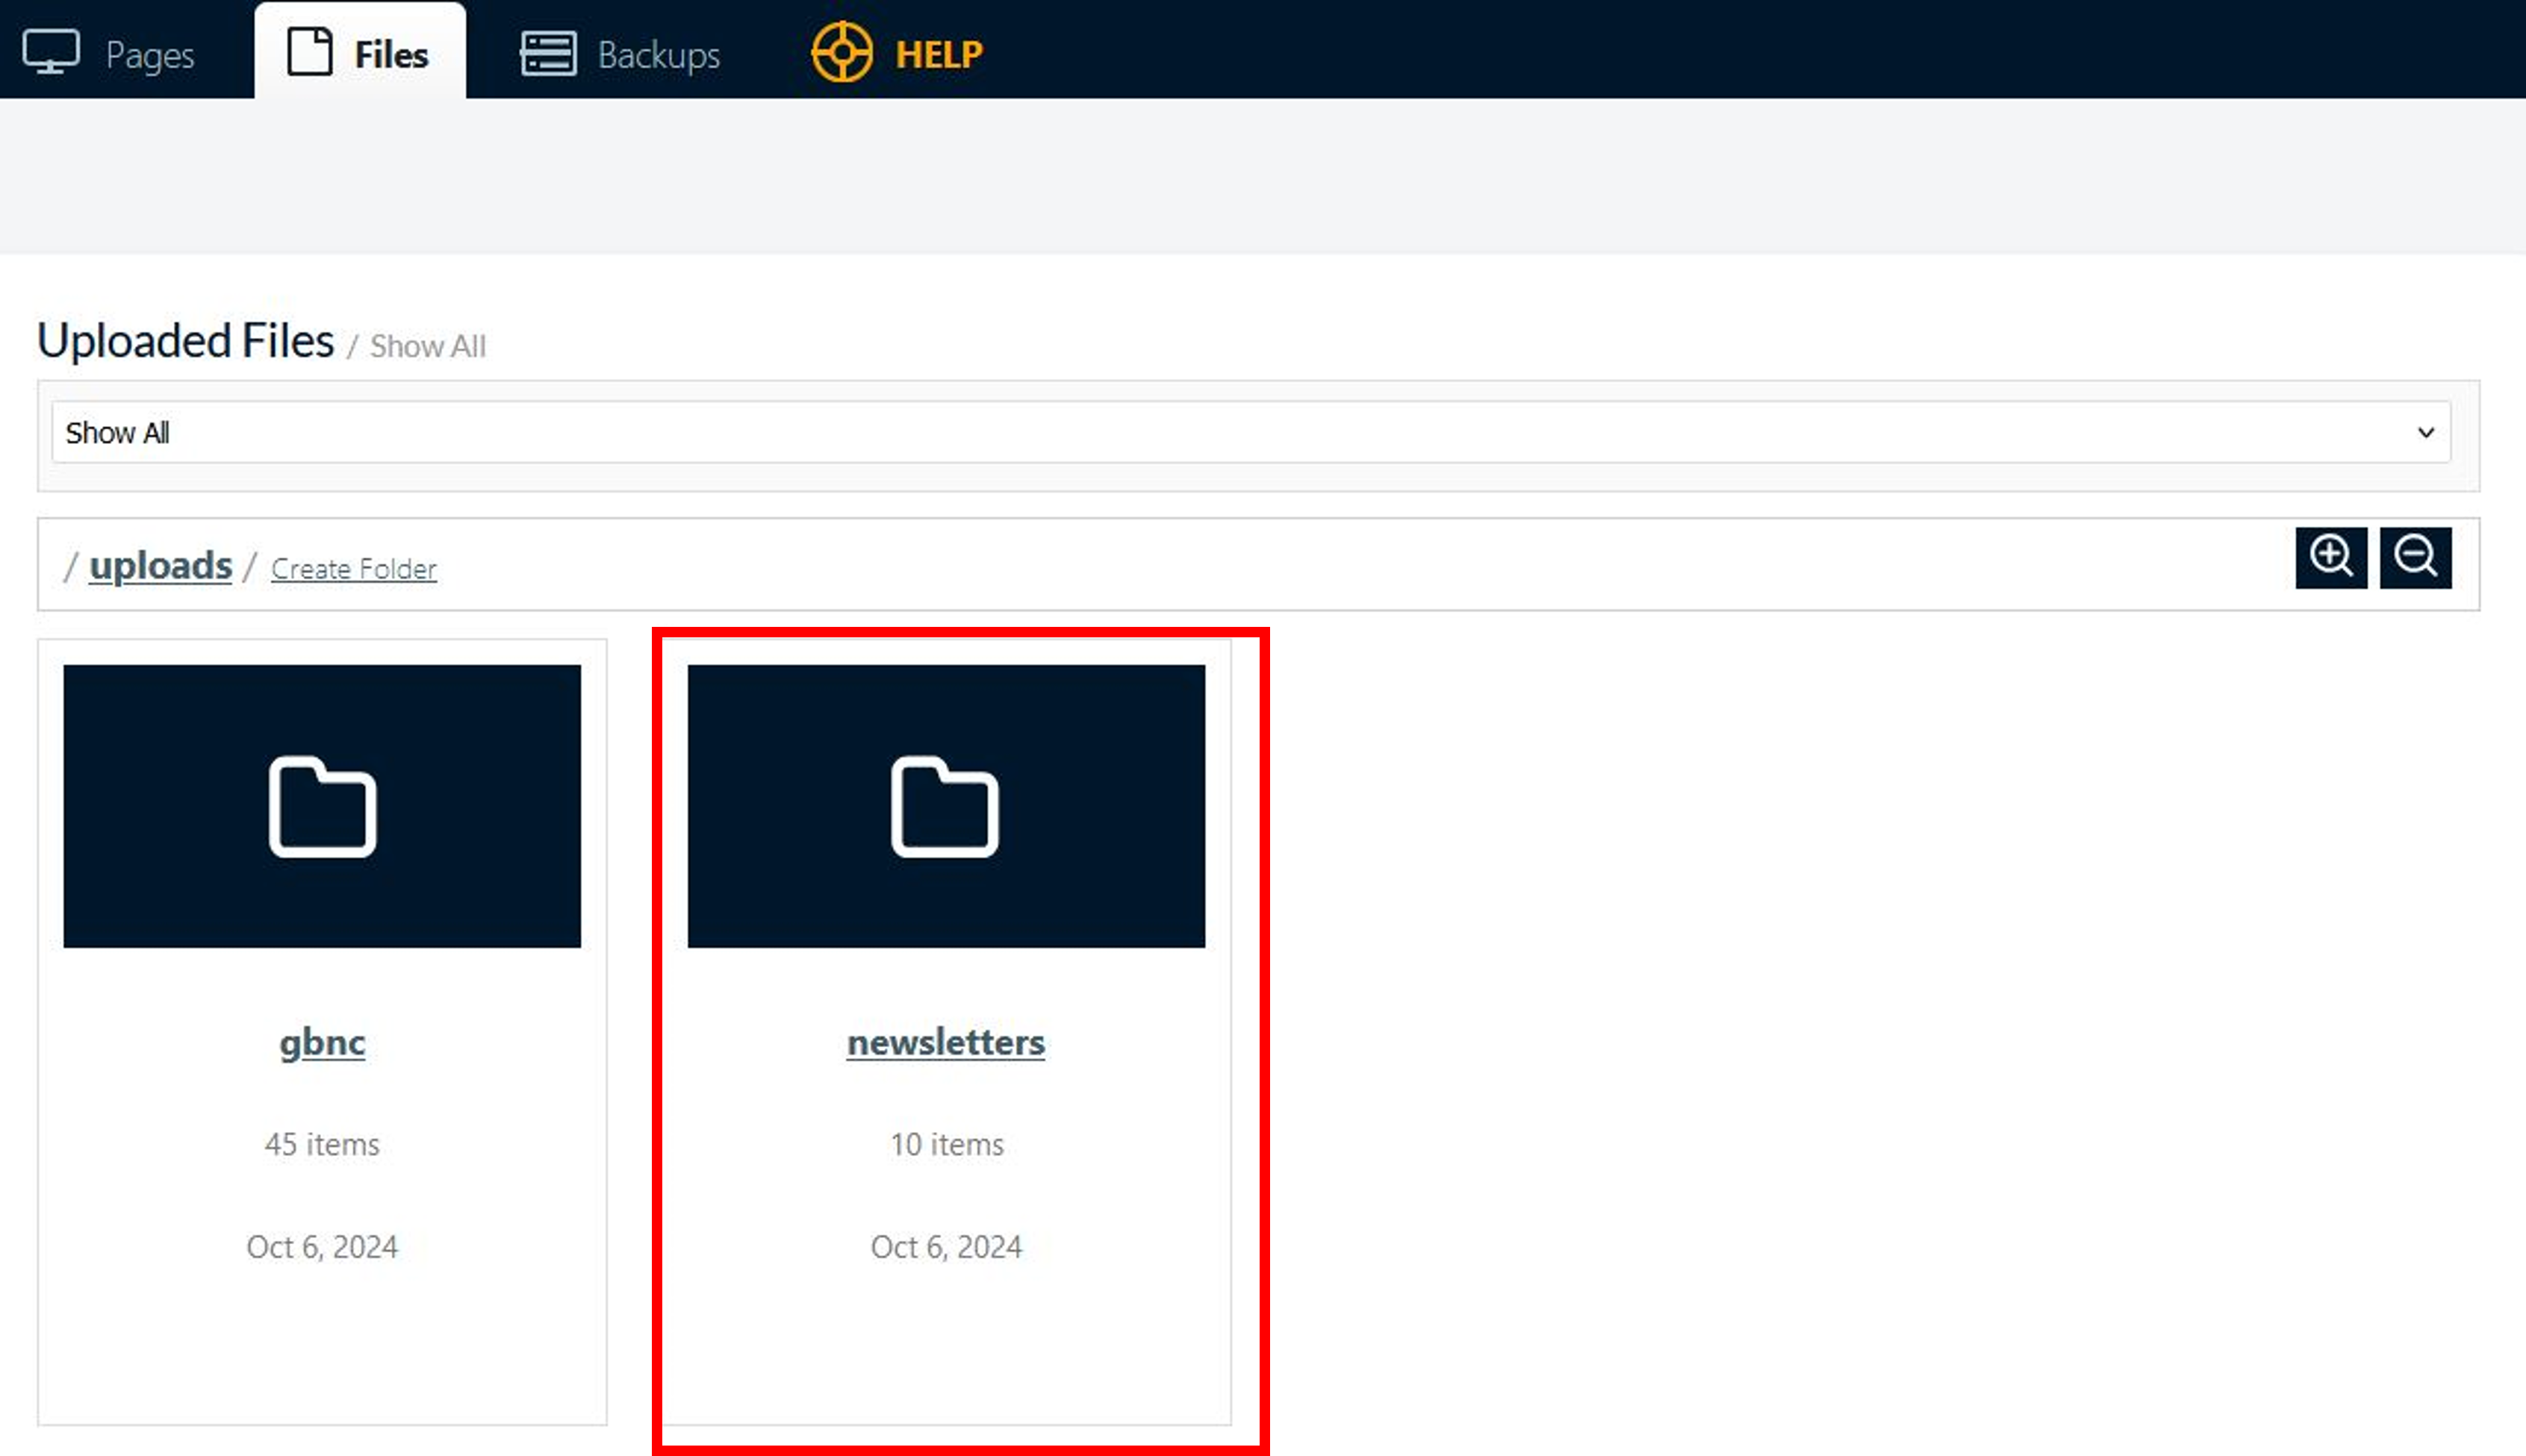Viewport: 2526px width, 1456px height.
Task: Click the Files document icon
Action: [309, 52]
